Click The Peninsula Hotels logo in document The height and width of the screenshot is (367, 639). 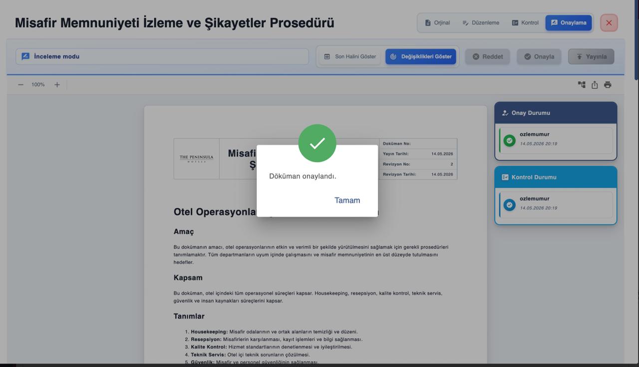(196, 159)
